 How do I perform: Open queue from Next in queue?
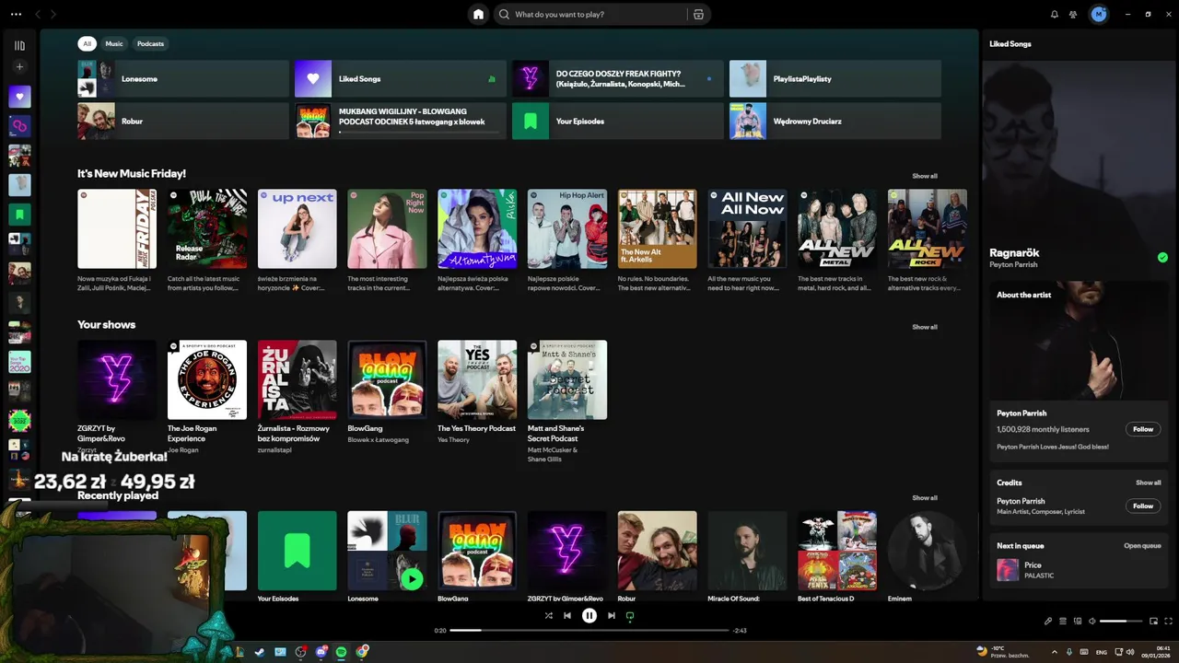point(1142,546)
